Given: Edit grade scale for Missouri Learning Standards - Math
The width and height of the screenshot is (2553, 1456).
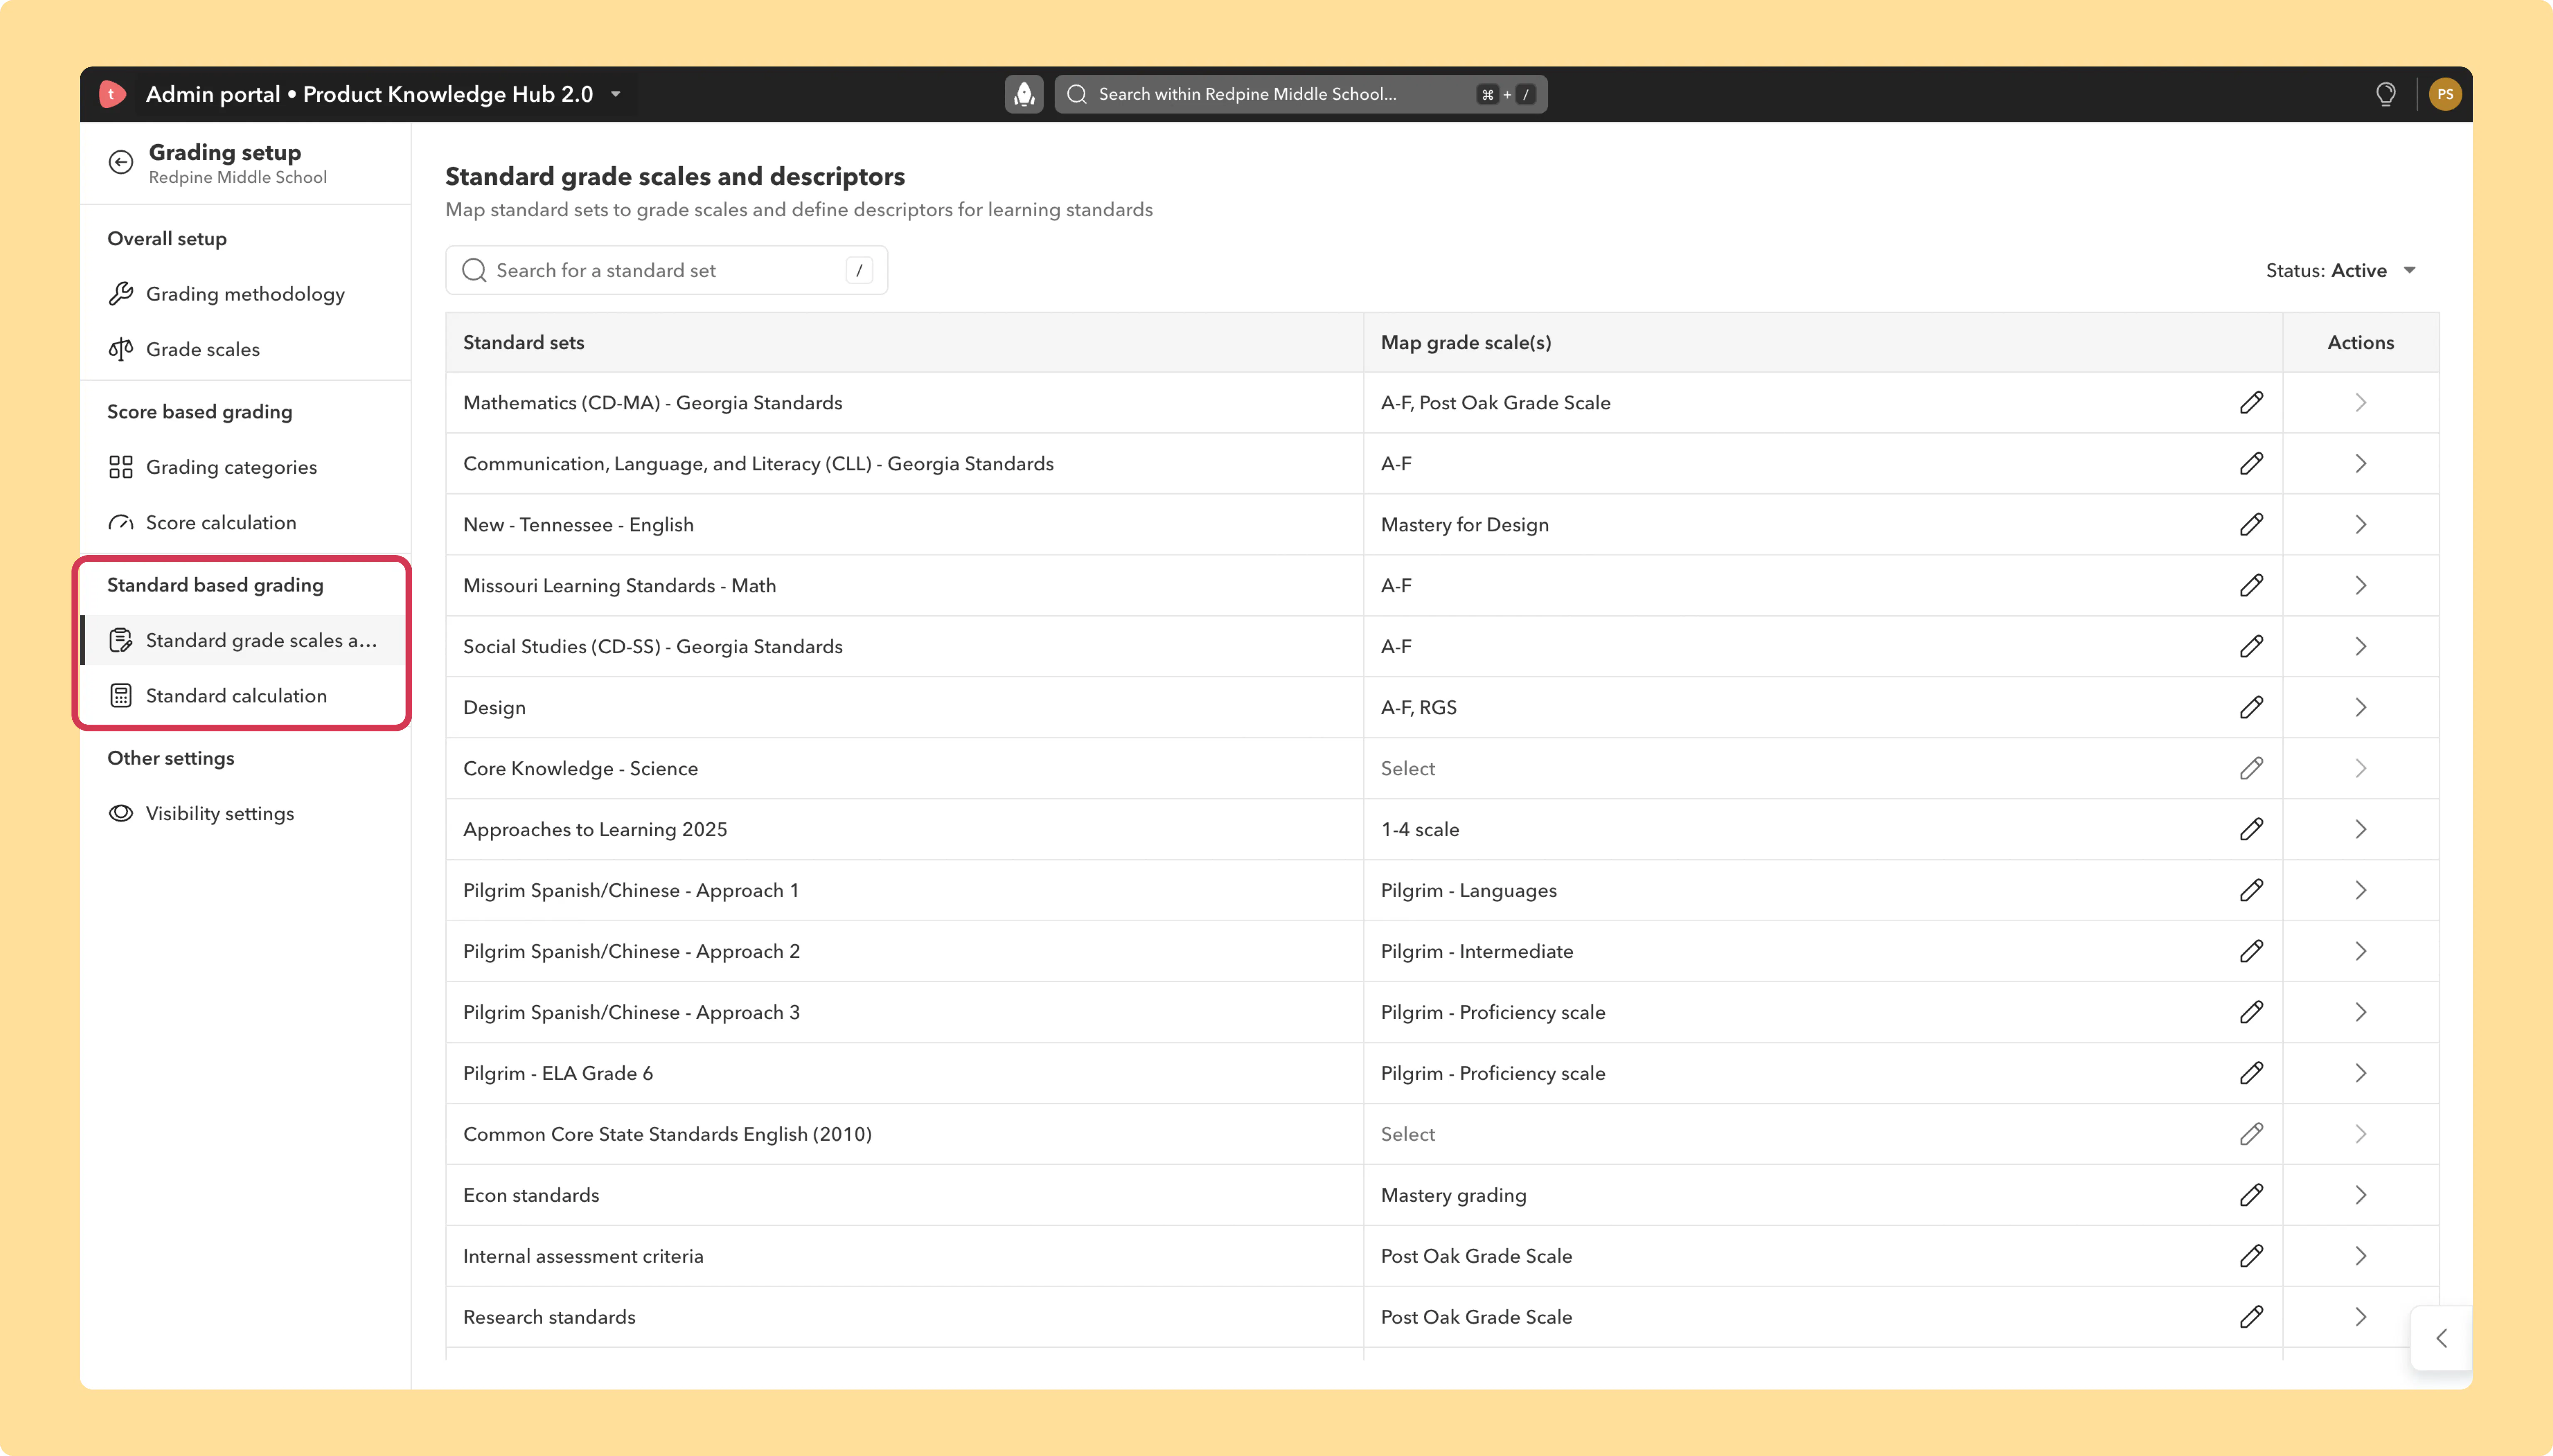Looking at the screenshot, I should [x=2251, y=586].
